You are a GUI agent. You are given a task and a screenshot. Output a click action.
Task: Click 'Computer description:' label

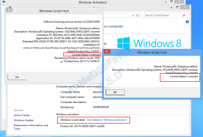coord(73,102)
